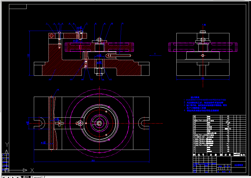Screen dimensions: 251x178
Task: Jump to the last layout tab arrow
Action: 18,177
